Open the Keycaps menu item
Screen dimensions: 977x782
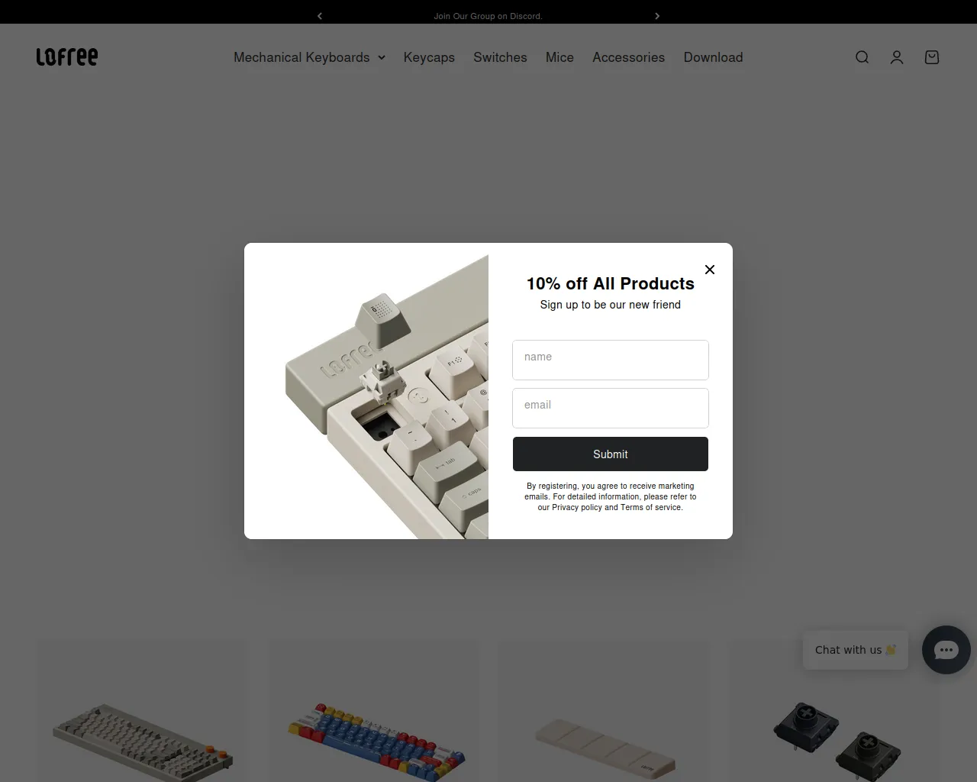pyautogui.click(x=429, y=57)
